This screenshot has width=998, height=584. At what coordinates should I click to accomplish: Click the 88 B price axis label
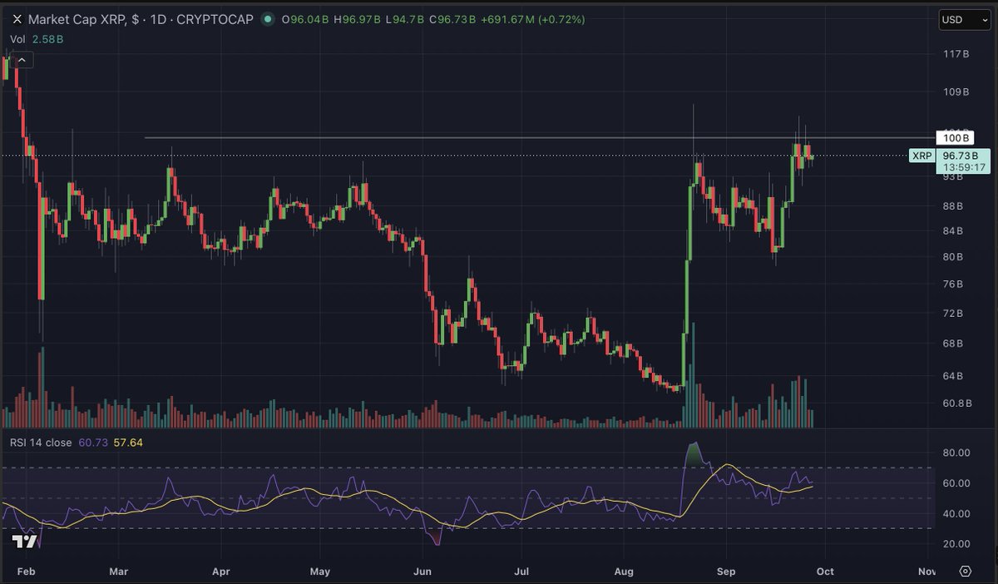pos(953,206)
